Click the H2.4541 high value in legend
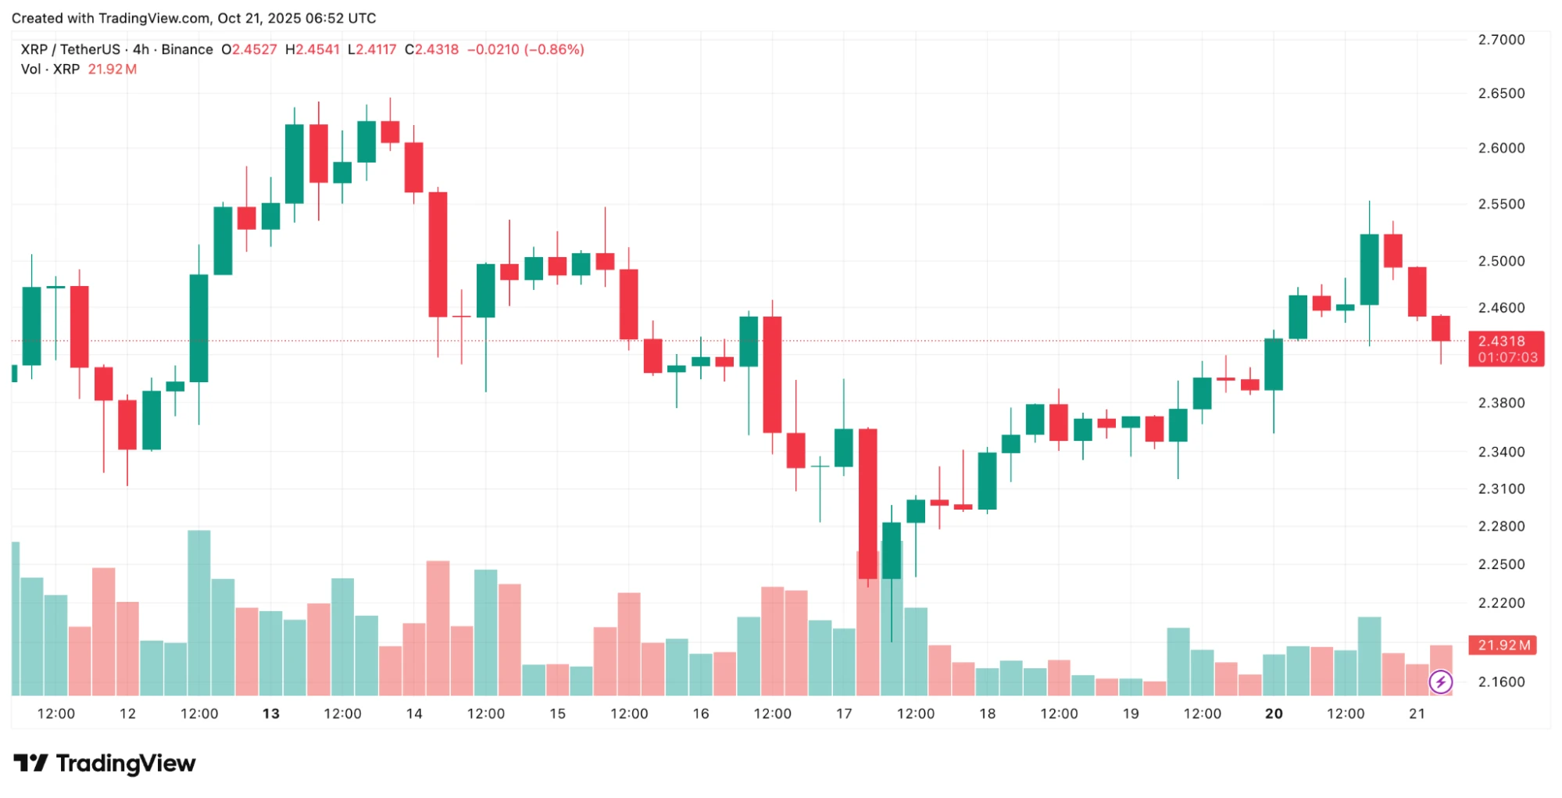 pos(313,49)
